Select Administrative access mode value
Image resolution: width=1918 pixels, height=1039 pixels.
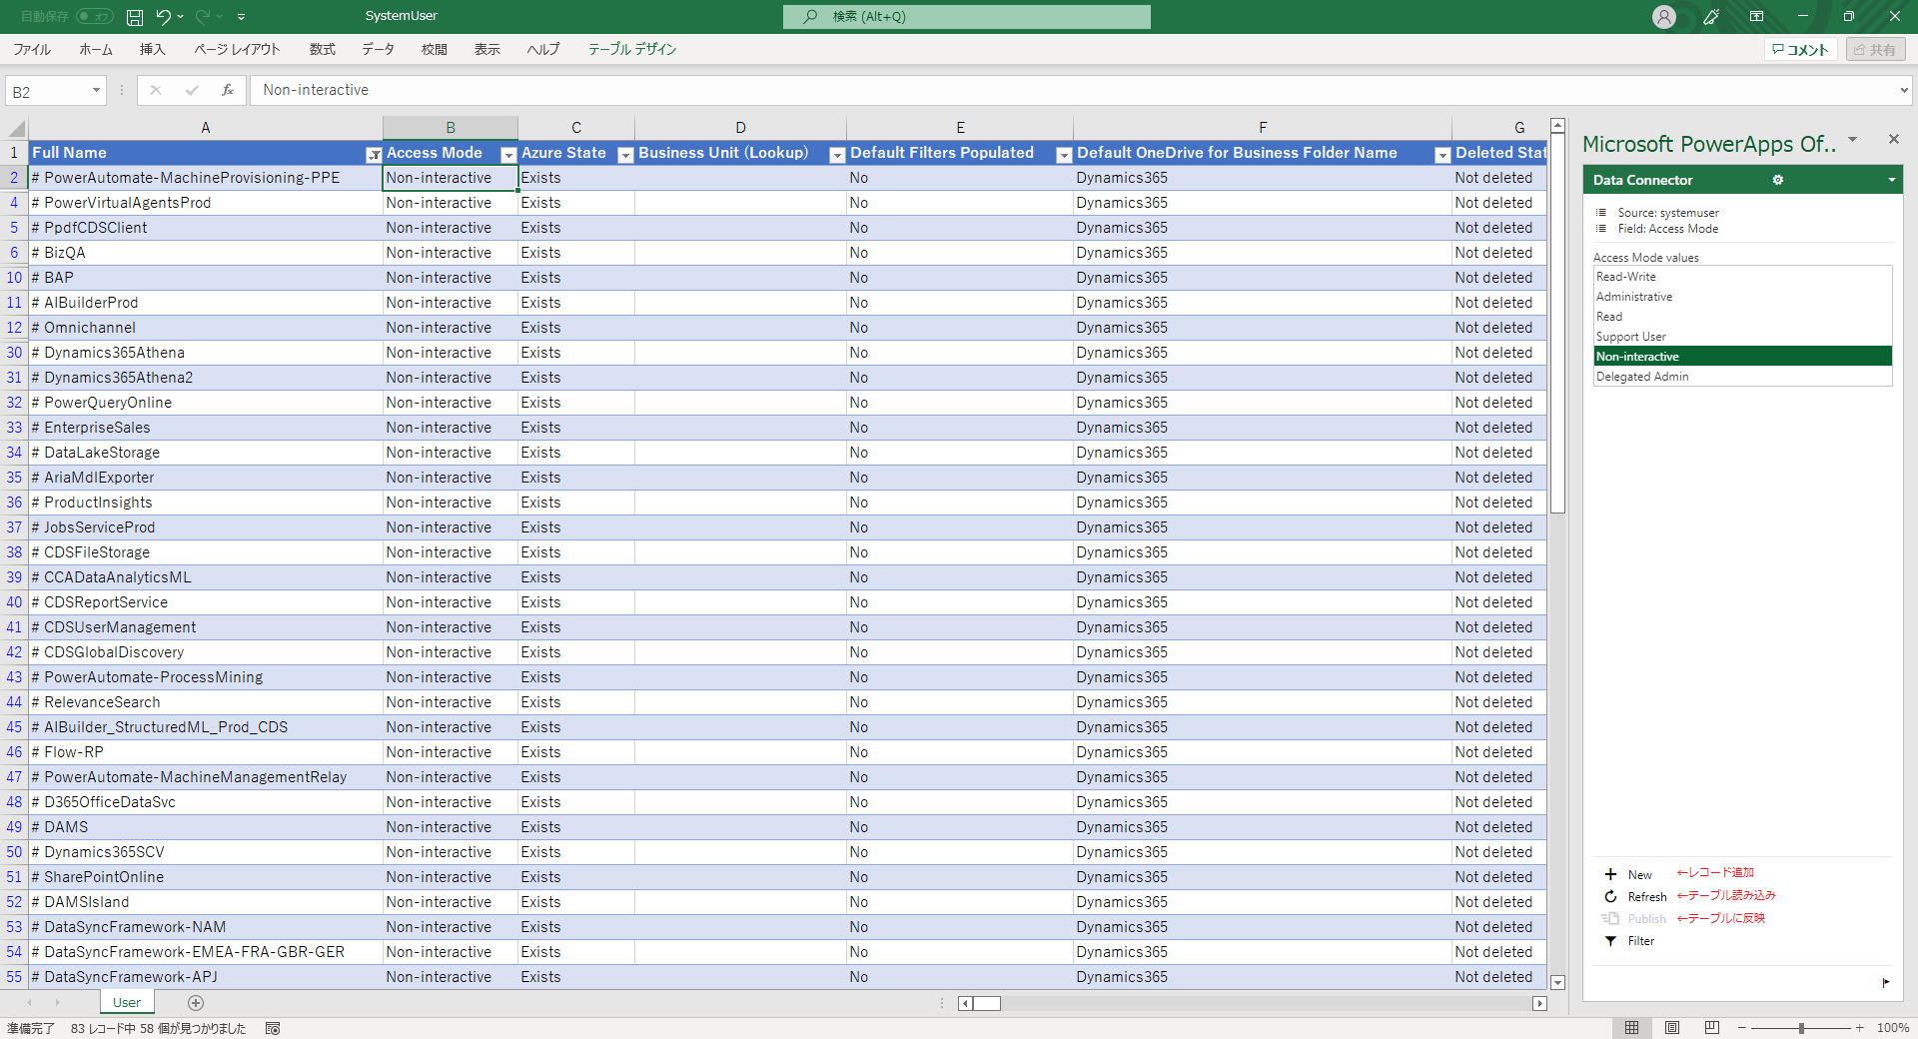point(1742,297)
